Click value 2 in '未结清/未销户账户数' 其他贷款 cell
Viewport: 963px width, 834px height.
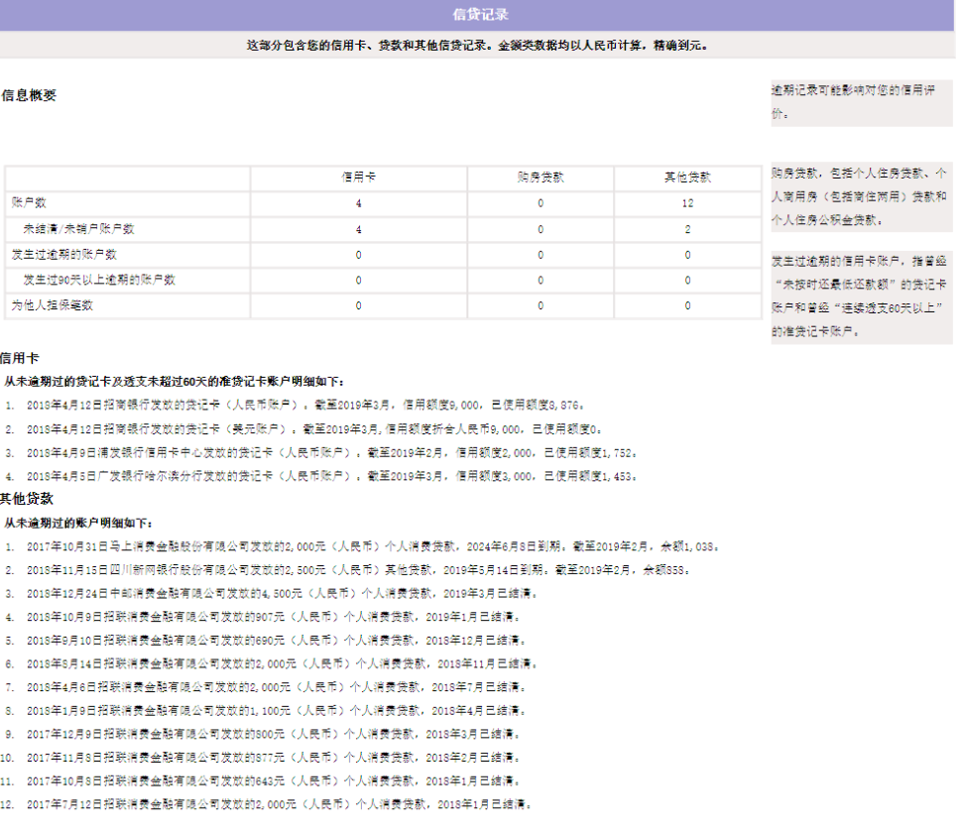pos(687,230)
